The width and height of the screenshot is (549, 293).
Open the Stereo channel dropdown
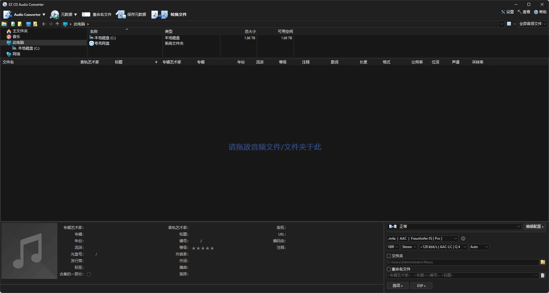coord(409,247)
